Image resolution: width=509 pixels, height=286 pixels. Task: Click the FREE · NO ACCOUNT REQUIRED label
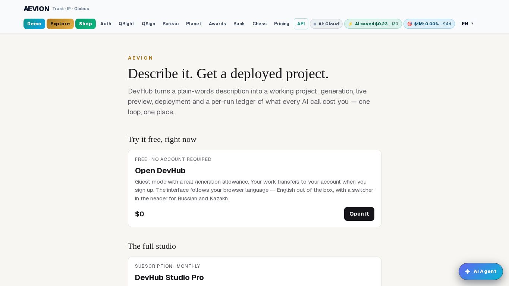click(x=173, y=159)
